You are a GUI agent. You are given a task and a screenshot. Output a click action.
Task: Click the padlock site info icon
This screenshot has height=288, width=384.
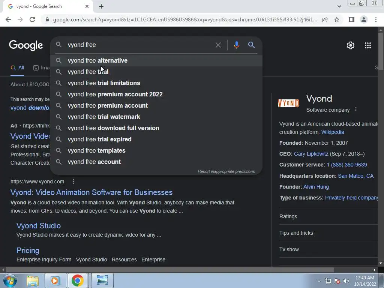(47, 19)
